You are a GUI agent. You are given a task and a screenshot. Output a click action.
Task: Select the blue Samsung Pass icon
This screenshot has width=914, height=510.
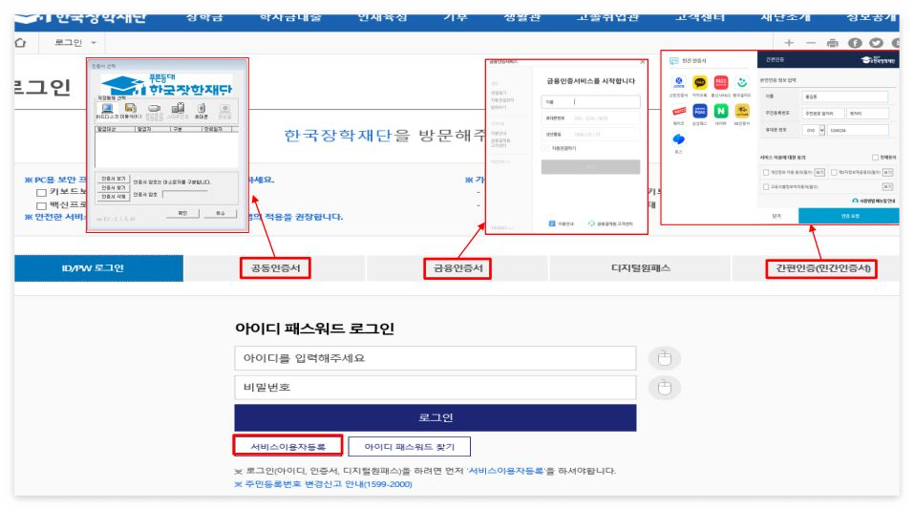(x=699, y=111)
